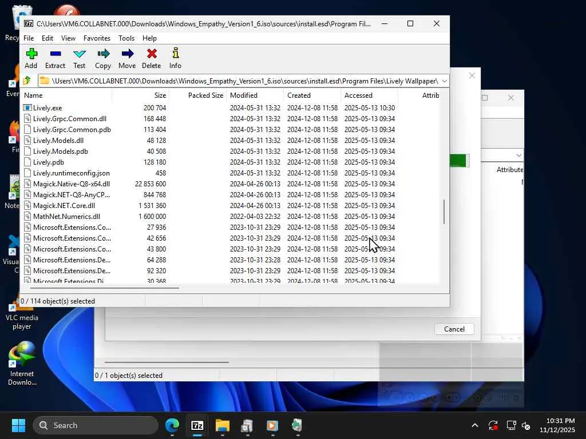Click the Move toolbar icon
The height and width of the screenshot is (439, 586).
point(127,58)
